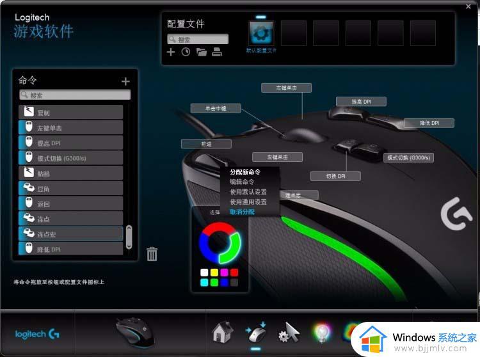Focus the 命令 search field
This screenshot has height=357, width=480.
click(x=75, y=95)
